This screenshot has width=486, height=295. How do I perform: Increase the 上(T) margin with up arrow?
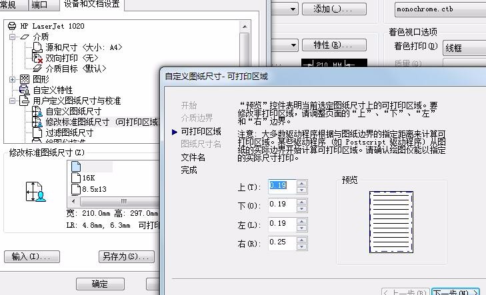(301, 183)
